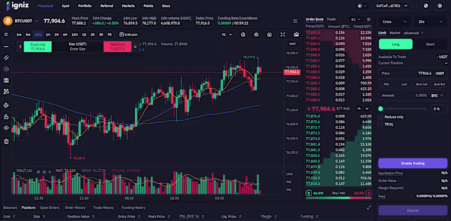Click the lock drawings icon
This screenshot has height=221, width=451.
point(6,116)
